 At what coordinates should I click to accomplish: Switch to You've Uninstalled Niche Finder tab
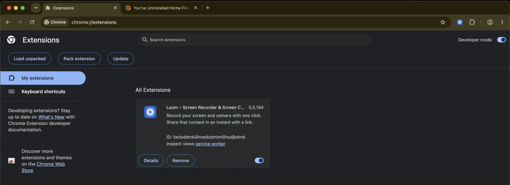pos(162,8)
